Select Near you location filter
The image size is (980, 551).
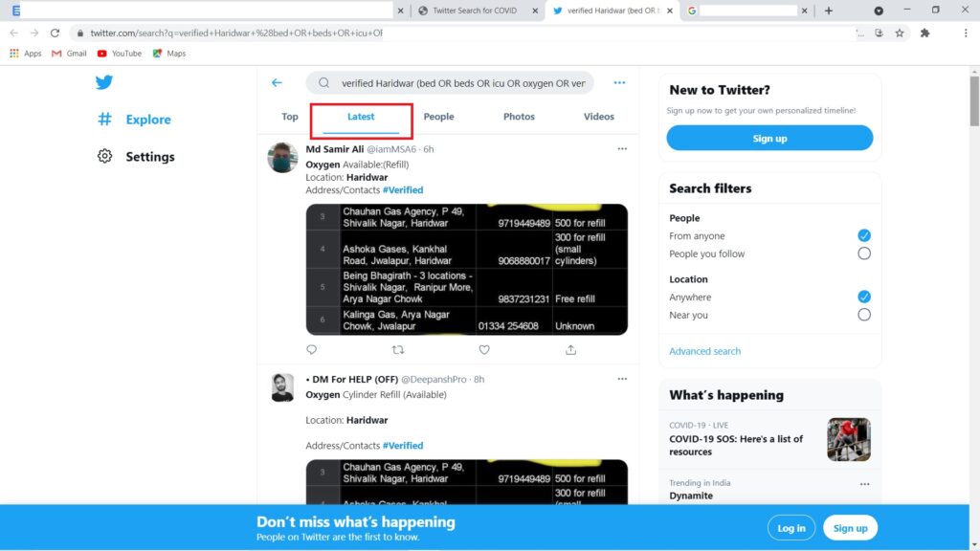pyautogui.click(x=864, y=315)
